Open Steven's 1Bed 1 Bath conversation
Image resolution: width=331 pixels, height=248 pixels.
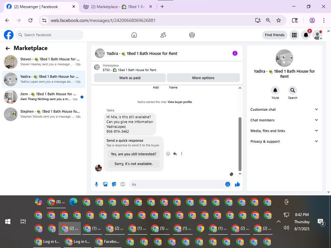pos(44,62)
